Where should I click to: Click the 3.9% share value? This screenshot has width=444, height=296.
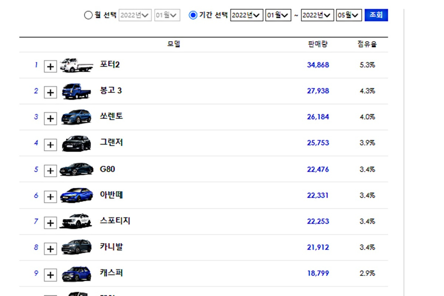[x=367, y=143]
